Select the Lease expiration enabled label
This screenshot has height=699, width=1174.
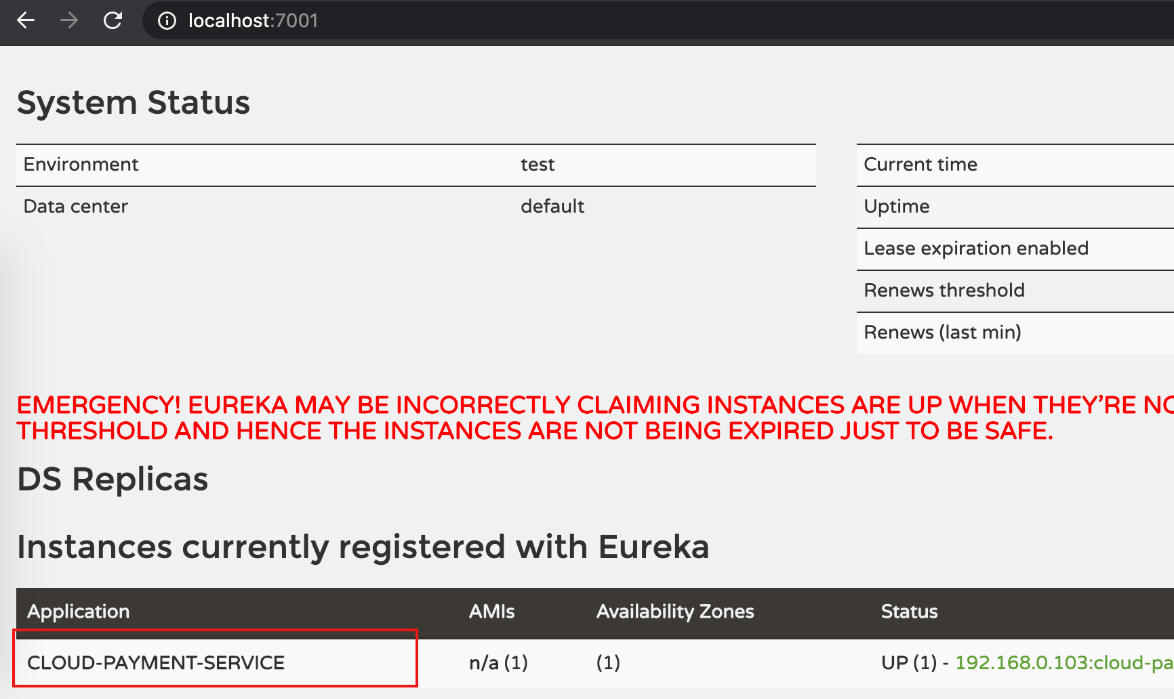[x=976, y=249]
